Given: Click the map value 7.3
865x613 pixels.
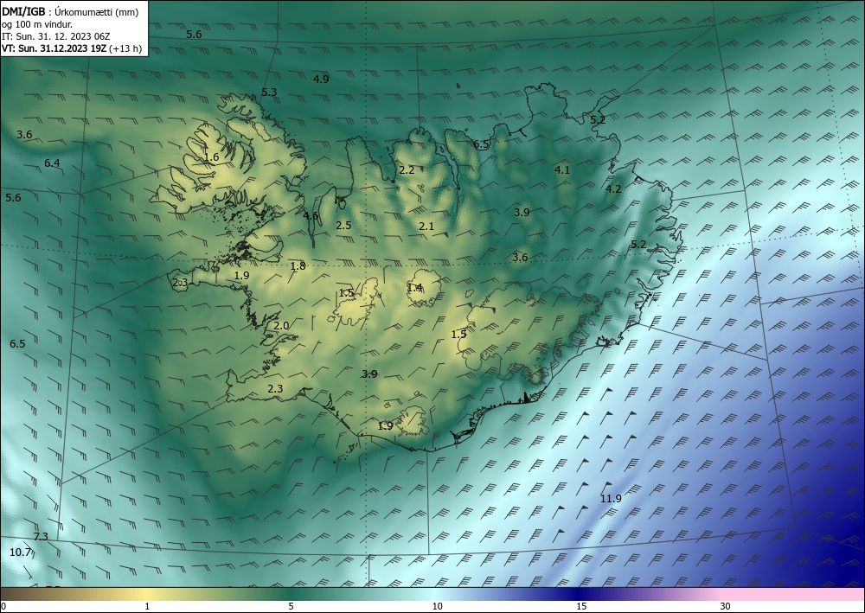Looking at the screenshot, I should 41,536.
